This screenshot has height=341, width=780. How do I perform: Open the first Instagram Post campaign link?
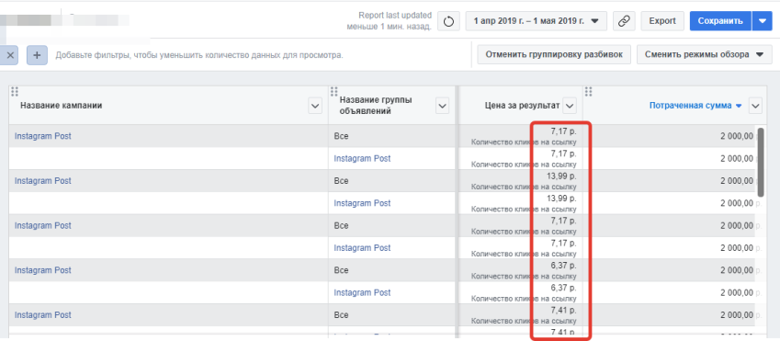point(43,136)
